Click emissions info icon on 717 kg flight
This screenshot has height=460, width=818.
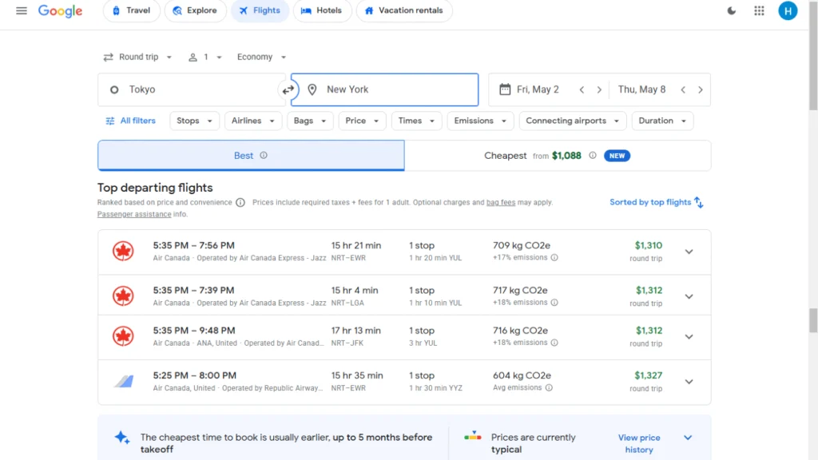pos(554,303)
